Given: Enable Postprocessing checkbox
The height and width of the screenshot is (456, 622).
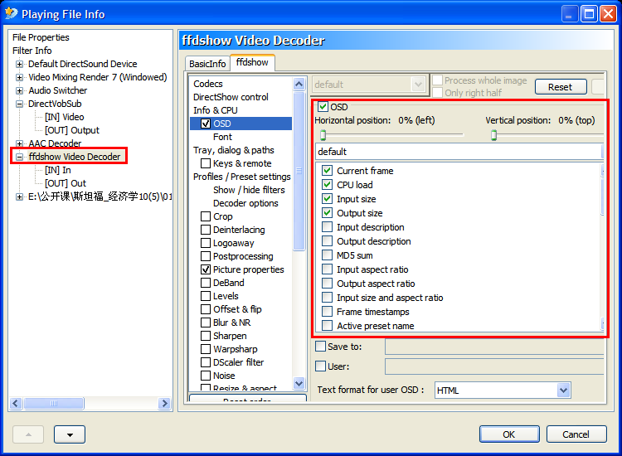Looking at the screenshot, I should pos(206,256).
